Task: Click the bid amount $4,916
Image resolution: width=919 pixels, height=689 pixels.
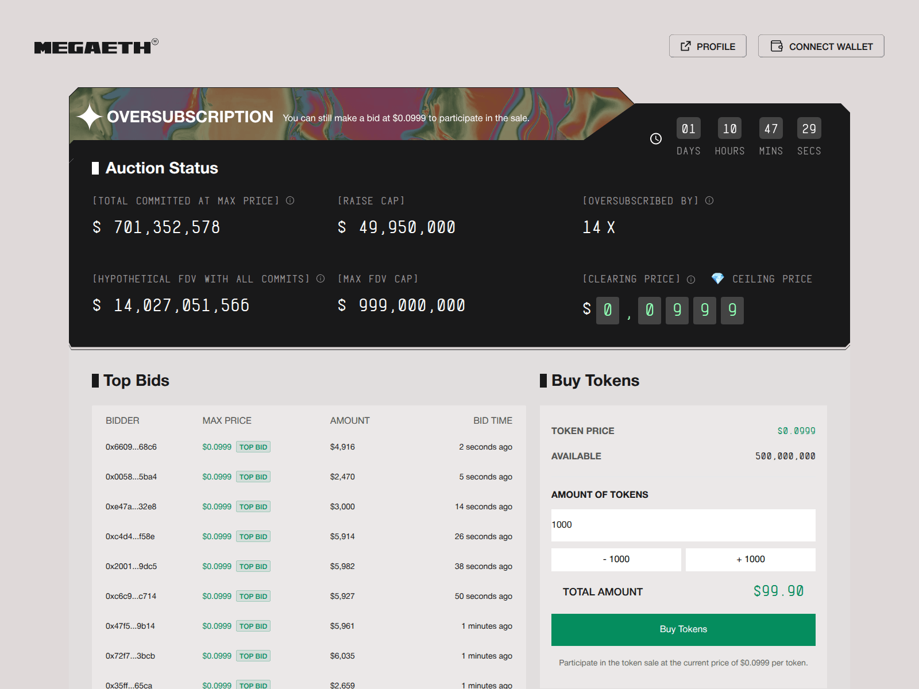Action: pyautogui.click(x=342, y=447)
